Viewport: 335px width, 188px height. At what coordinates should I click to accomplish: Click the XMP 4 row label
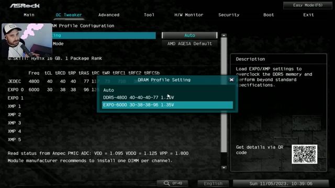tap(14, 131)
